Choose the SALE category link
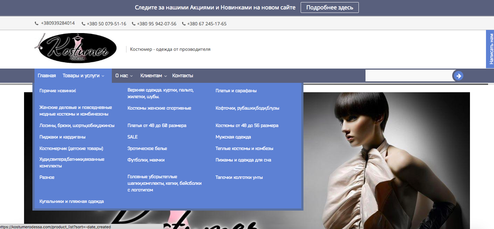The height and width of the screenshot is (229, 494). click(132, 137)
